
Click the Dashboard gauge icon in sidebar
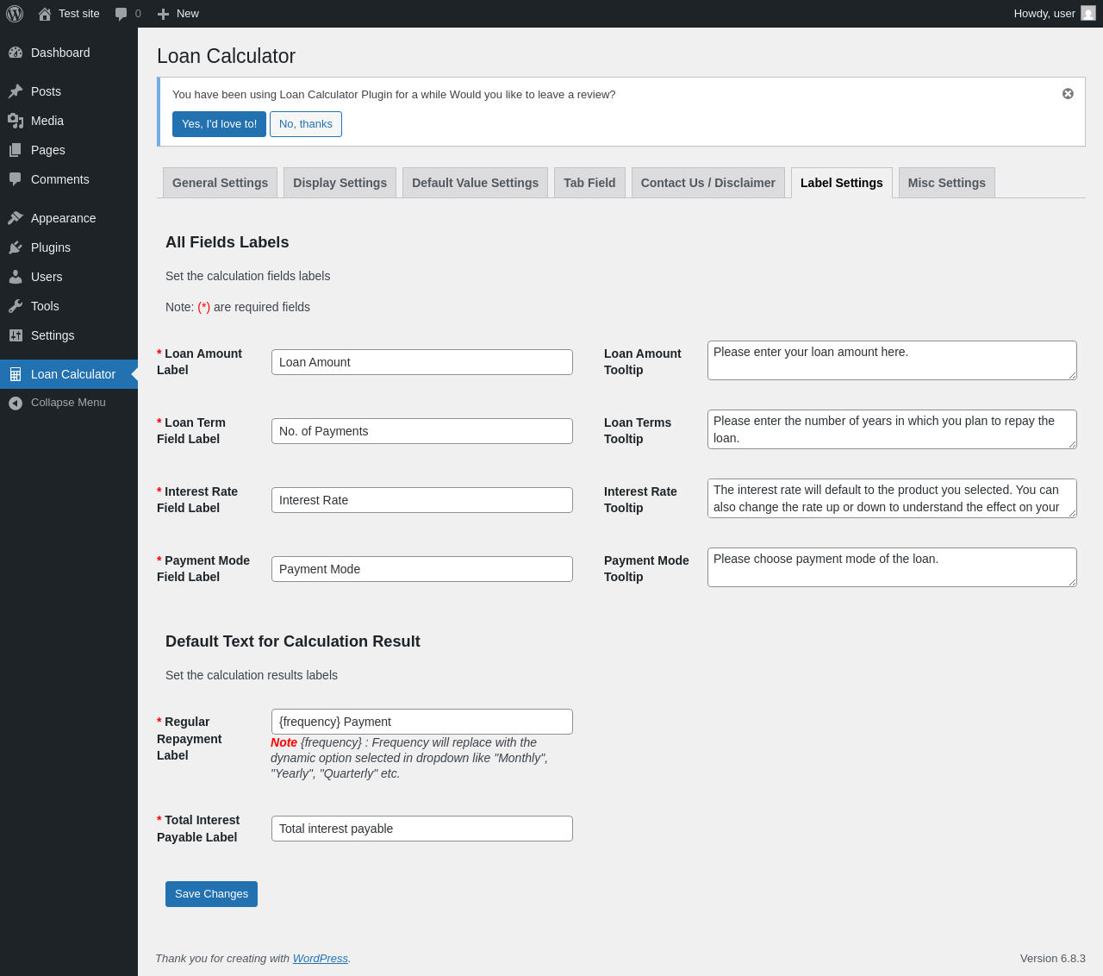[16, 53]
